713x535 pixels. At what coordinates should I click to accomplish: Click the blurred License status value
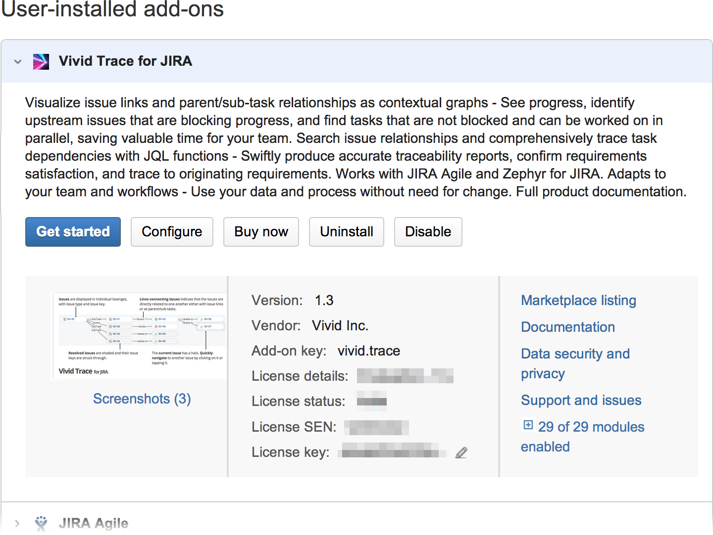coord(371,401)
